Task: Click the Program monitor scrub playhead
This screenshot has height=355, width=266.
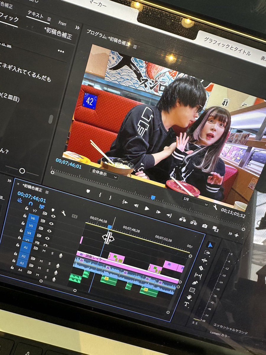Action: pyautogui.click(x=153, y=197)
